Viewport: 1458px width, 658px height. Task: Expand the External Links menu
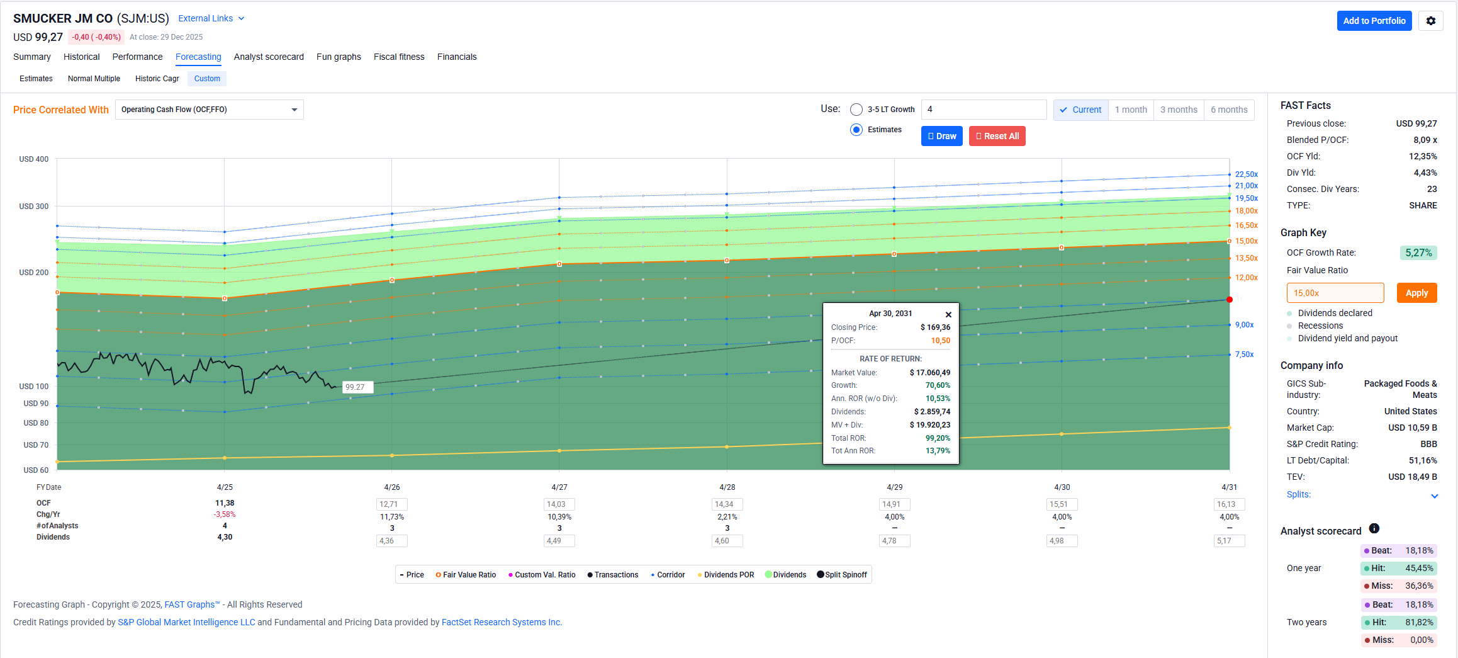(x=211, y=19)
